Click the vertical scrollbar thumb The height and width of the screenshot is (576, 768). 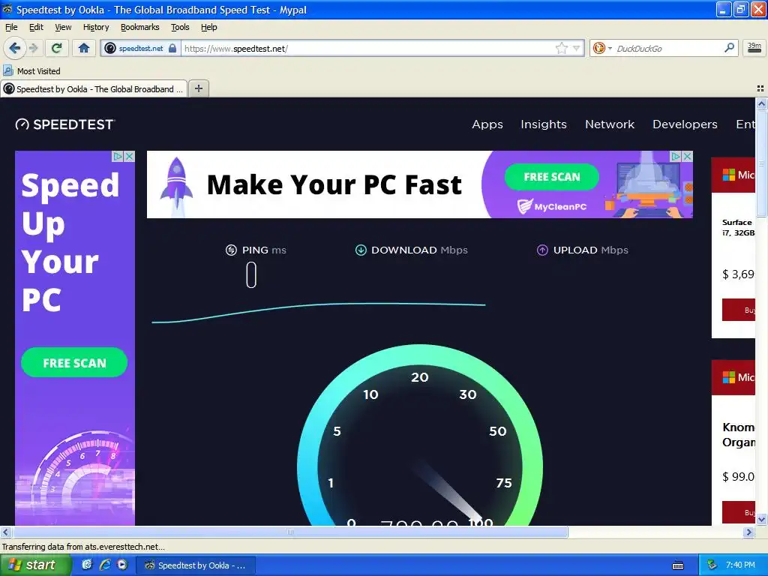(x=761, y=163)
